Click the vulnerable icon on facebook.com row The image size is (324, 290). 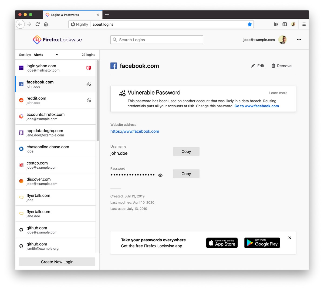89,84
